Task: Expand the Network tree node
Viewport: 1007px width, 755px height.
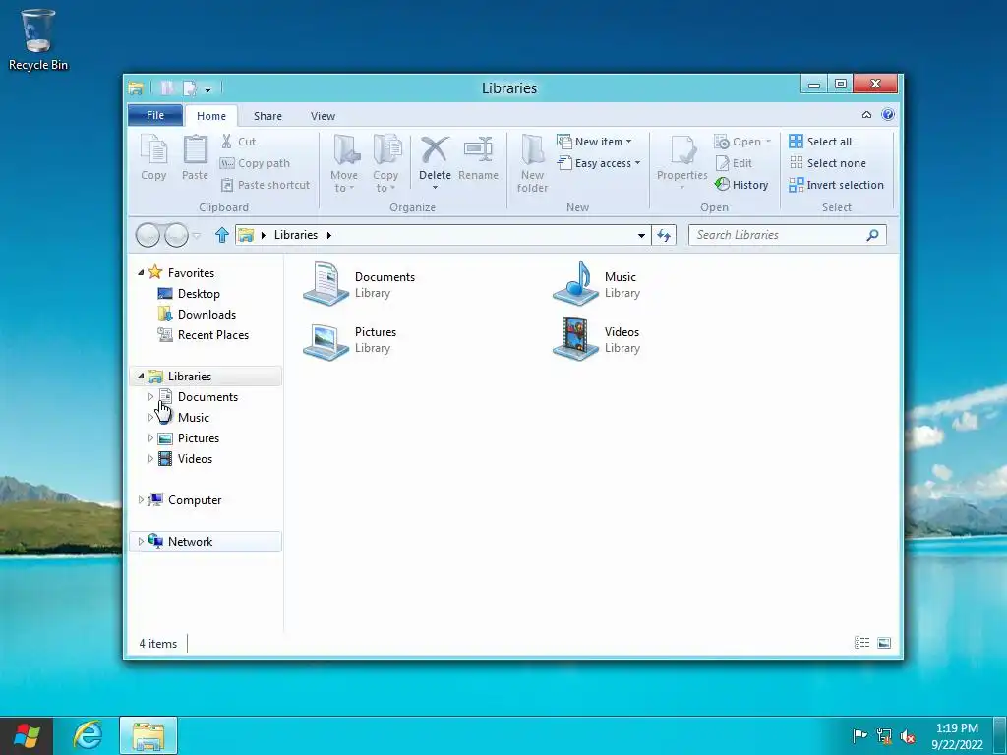Action: pyautogui.click(x=141, y=542)
